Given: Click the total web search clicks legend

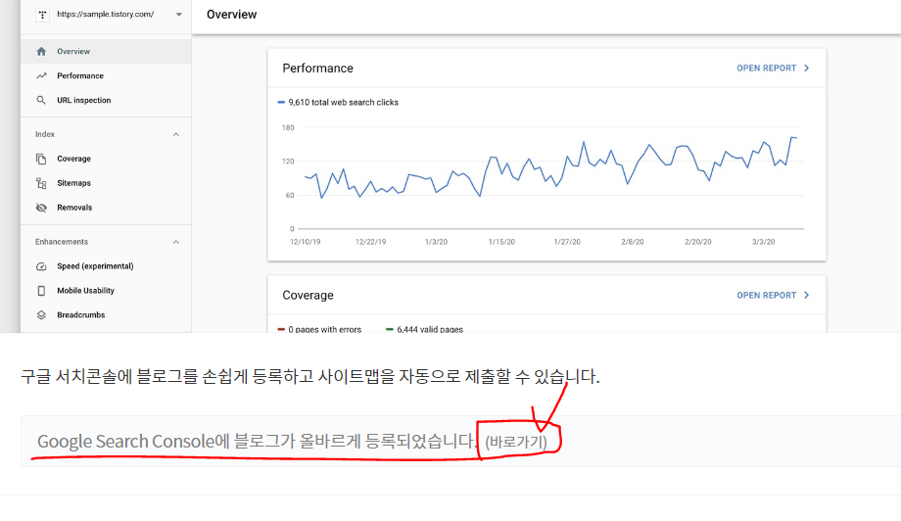Looking at the screenshot, I should pos(338,102).
